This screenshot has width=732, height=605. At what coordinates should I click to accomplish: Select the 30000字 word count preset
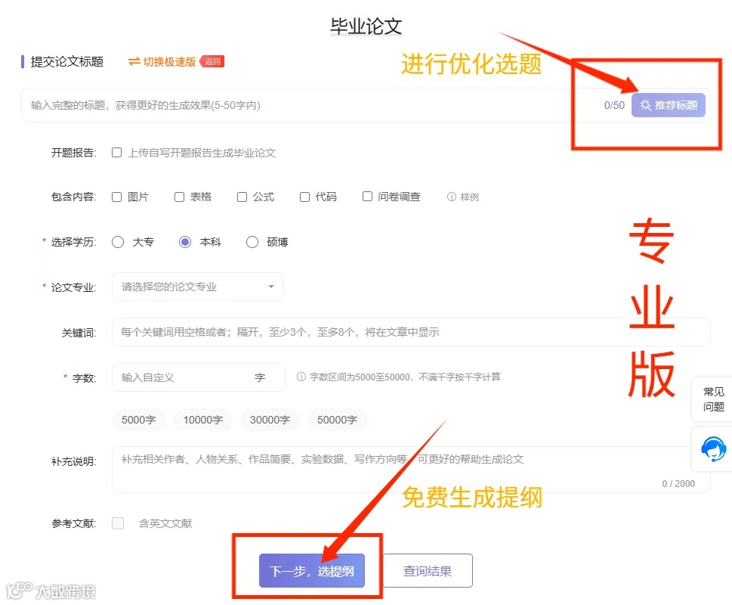[x=270, y=420]
